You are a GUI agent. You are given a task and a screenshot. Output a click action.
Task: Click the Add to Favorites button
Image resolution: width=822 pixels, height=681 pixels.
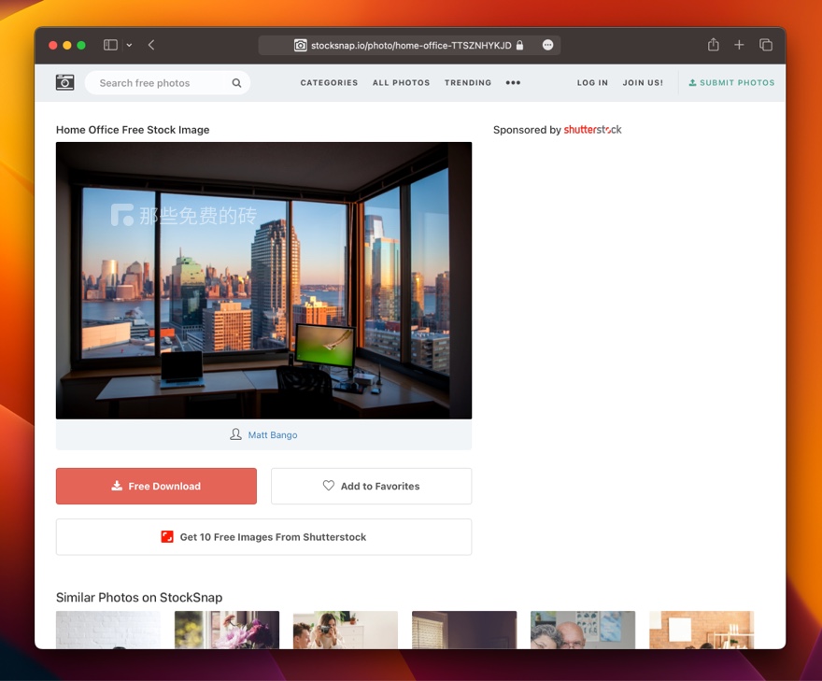coord(371,486)
